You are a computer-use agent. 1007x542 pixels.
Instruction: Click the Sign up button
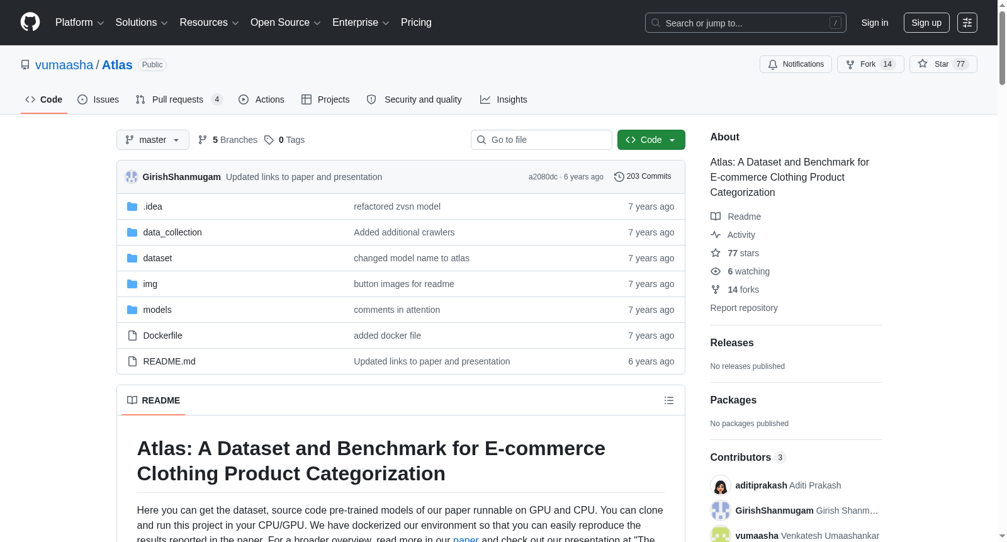tap(926, 23)
